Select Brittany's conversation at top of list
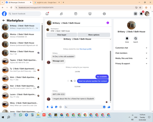The height and width of the screenshot is (122, 153). point(21,27)
